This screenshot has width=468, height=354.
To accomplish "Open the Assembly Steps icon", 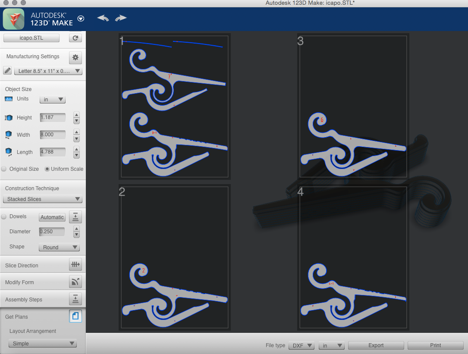I will [x=75, y=298].
